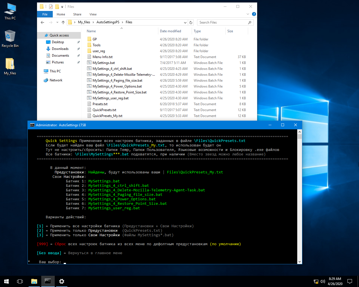This screenshot has height=287, width=359.
Task: Click AutoSettingsPS in the address breadcrumb
Action: coord(108,22)
